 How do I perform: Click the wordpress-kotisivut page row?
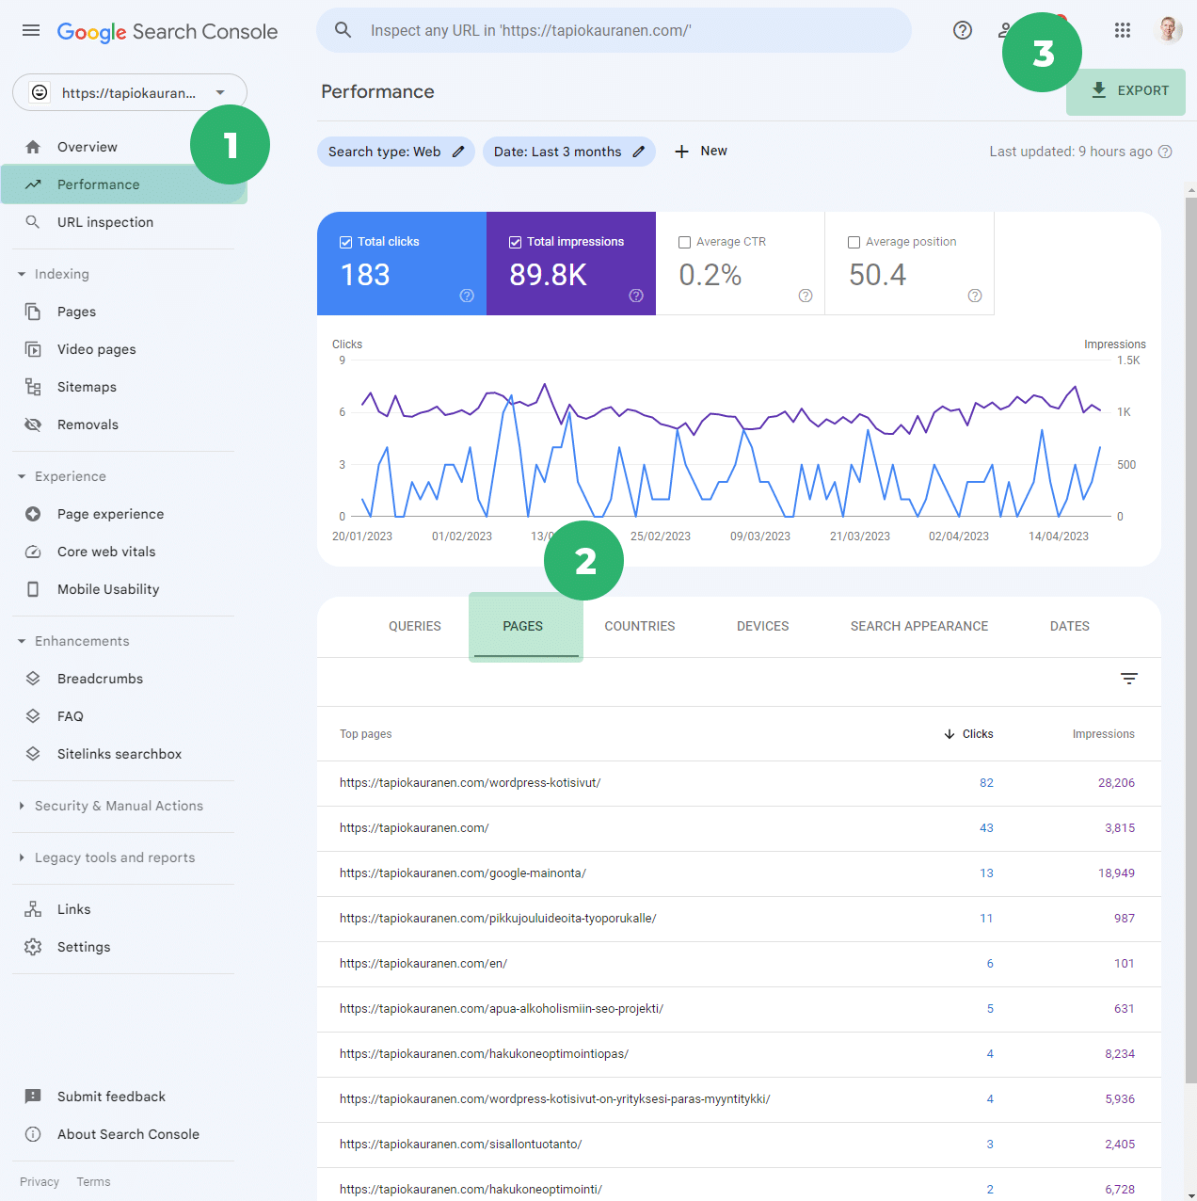pyautogui.click(x=739, y=783)
